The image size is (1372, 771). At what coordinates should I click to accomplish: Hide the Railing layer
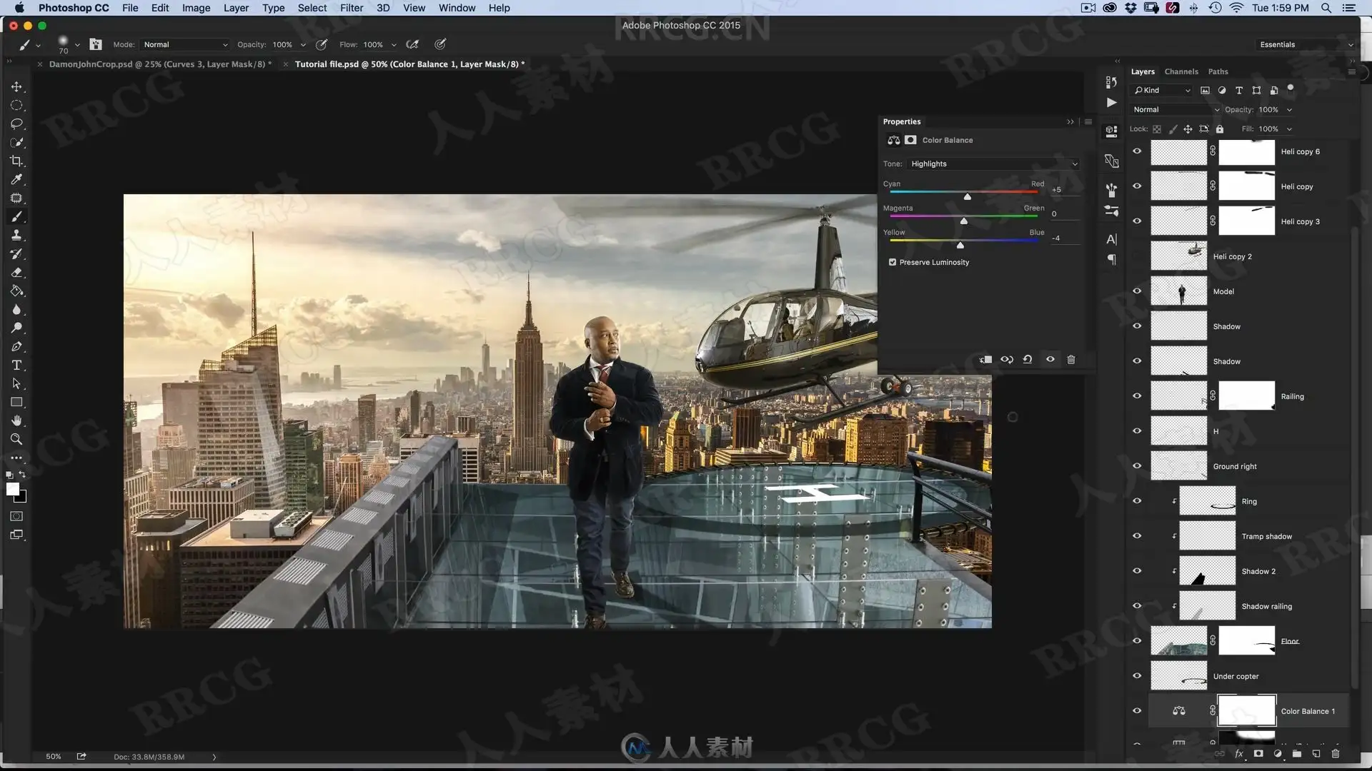click(x=1137, y=396)
